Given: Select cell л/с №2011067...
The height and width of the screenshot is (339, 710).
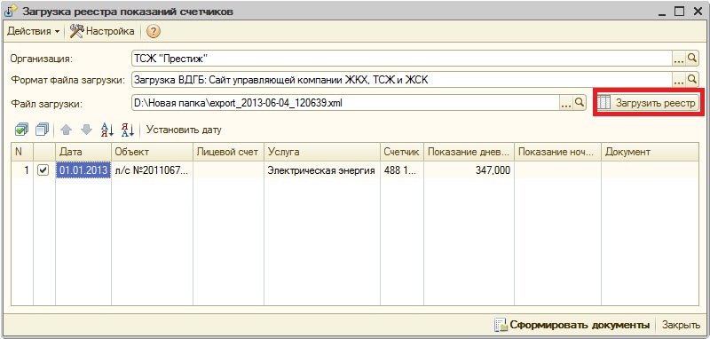Looking at the screenshot, I should click(x=152, y=170).
